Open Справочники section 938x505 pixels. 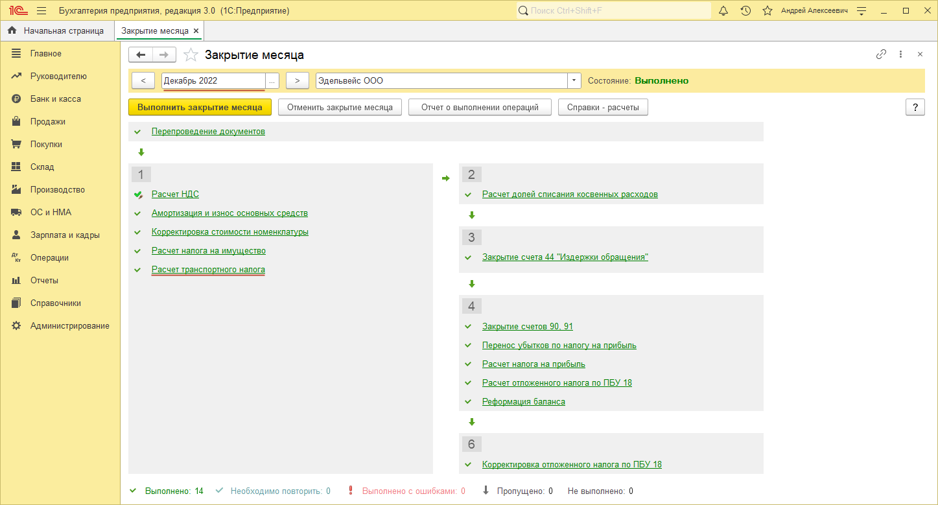pos(56,303)
